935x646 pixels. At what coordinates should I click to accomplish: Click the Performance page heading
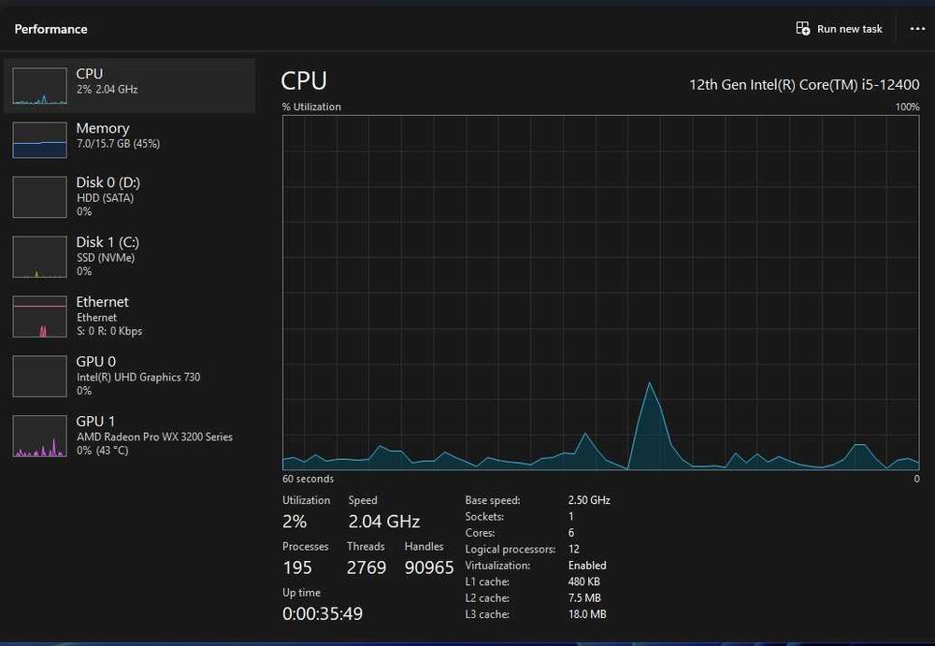coord(50,29)
